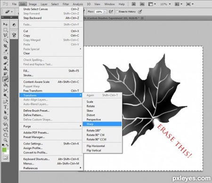Select the Type tool

click(5, 107)
